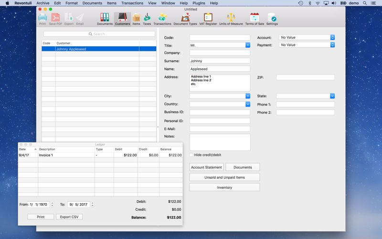Click the Code input field
The height and width of the screenshot is (239, 382).
pyautogui.click(x=220, y=38)
